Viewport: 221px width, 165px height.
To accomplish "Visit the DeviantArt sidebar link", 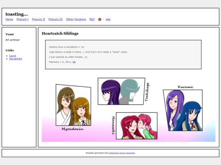I will point(16,59).
